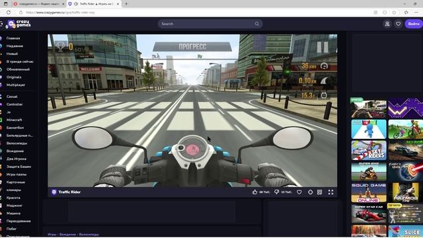Click the magnifier icon in the search bar
Screen dimensions: 423x238
pos(257,24)
